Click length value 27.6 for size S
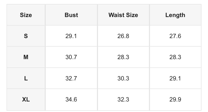Viewport: 208px width, 112px height. (175, 36)
